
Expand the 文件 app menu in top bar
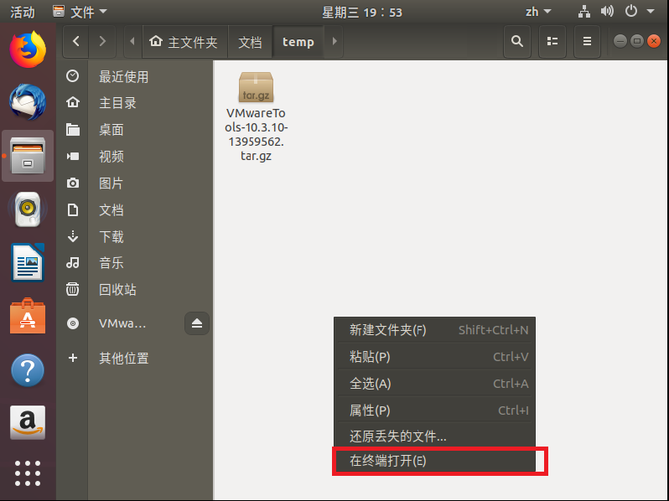click(80, 12)
